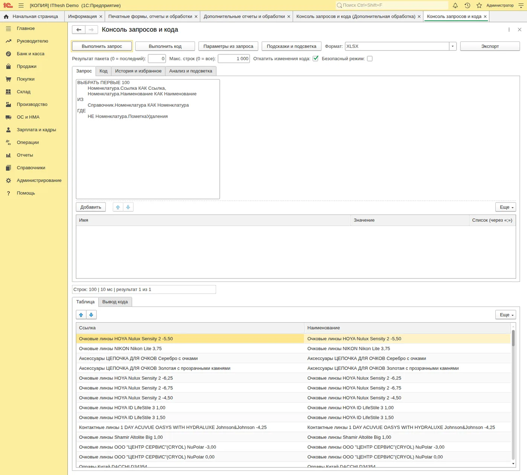Enable Безопасный режим checkbox
Viewport: 527px width, 475px height.
click(370, 58)
